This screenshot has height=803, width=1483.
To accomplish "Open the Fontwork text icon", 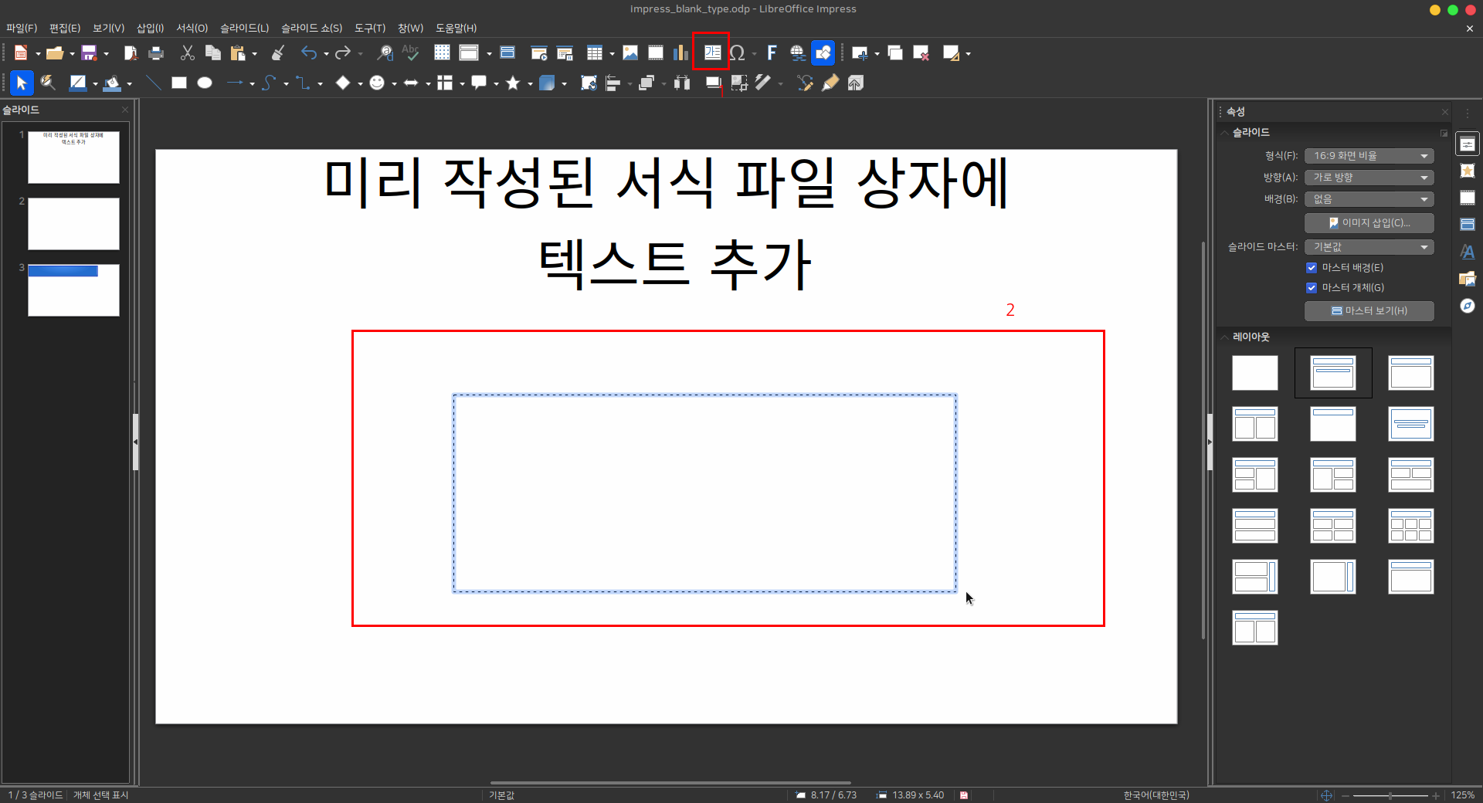I will pos(771,53).
